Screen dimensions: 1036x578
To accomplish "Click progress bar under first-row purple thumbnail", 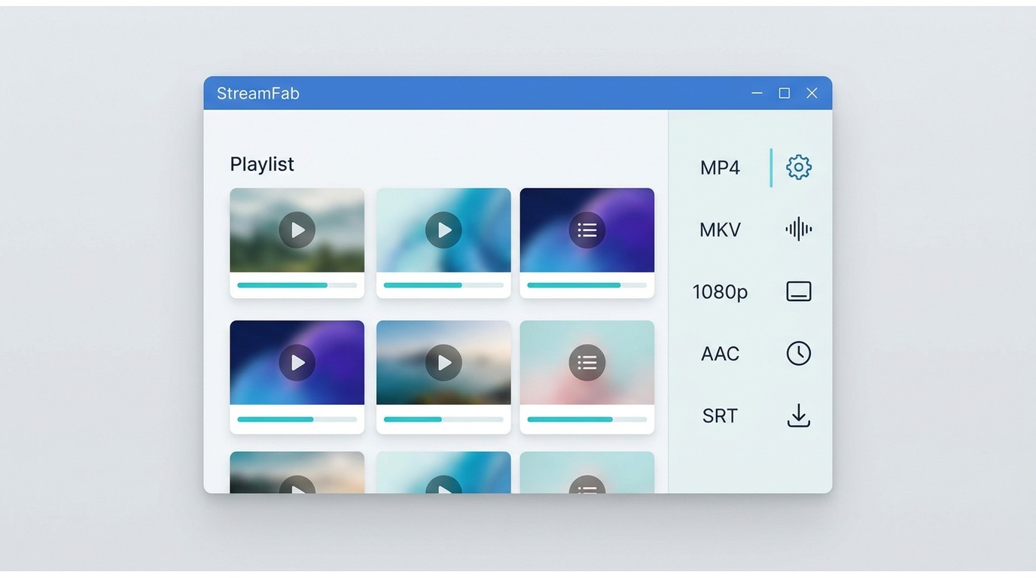I will click(x=587, y=285).
